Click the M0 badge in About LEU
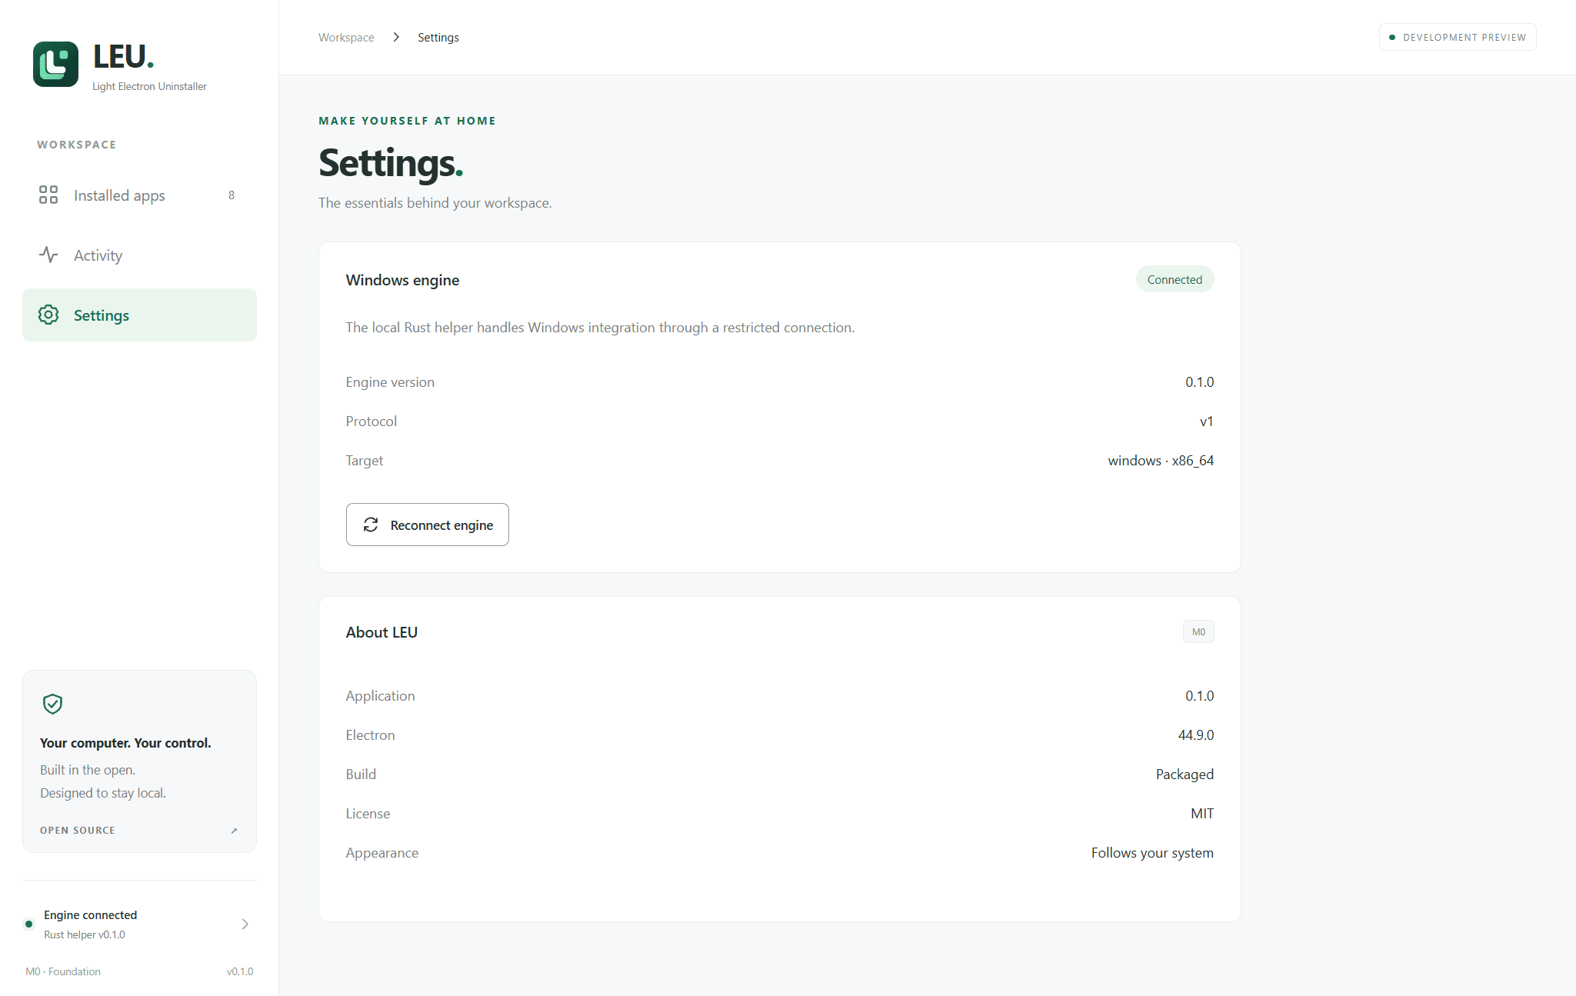 click(1198, 631)
